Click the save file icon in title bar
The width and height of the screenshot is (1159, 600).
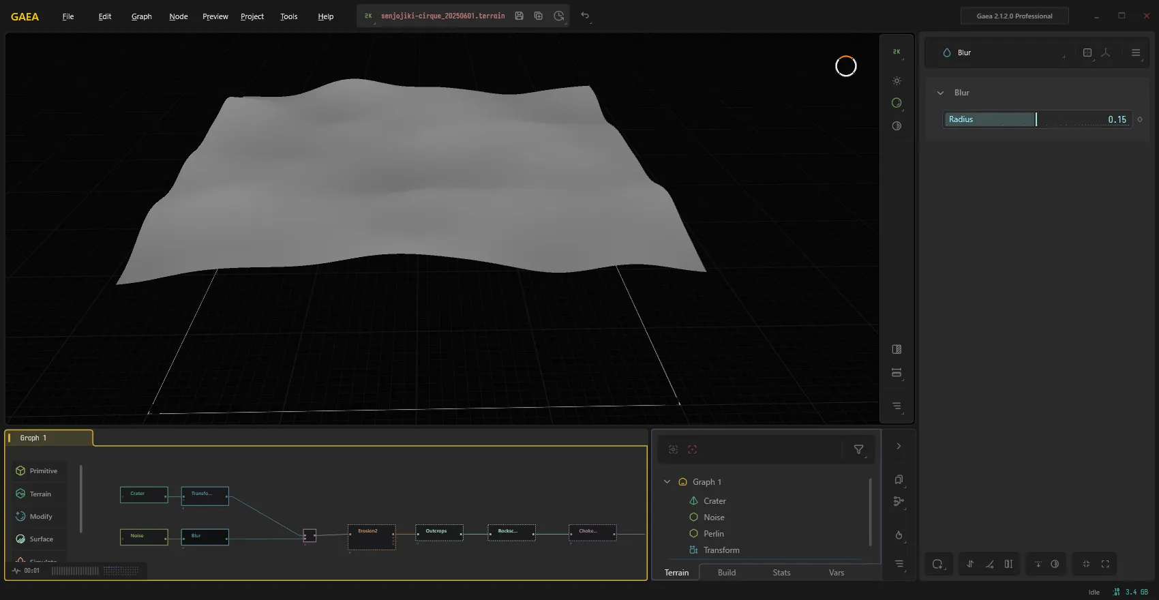(519, 16)
